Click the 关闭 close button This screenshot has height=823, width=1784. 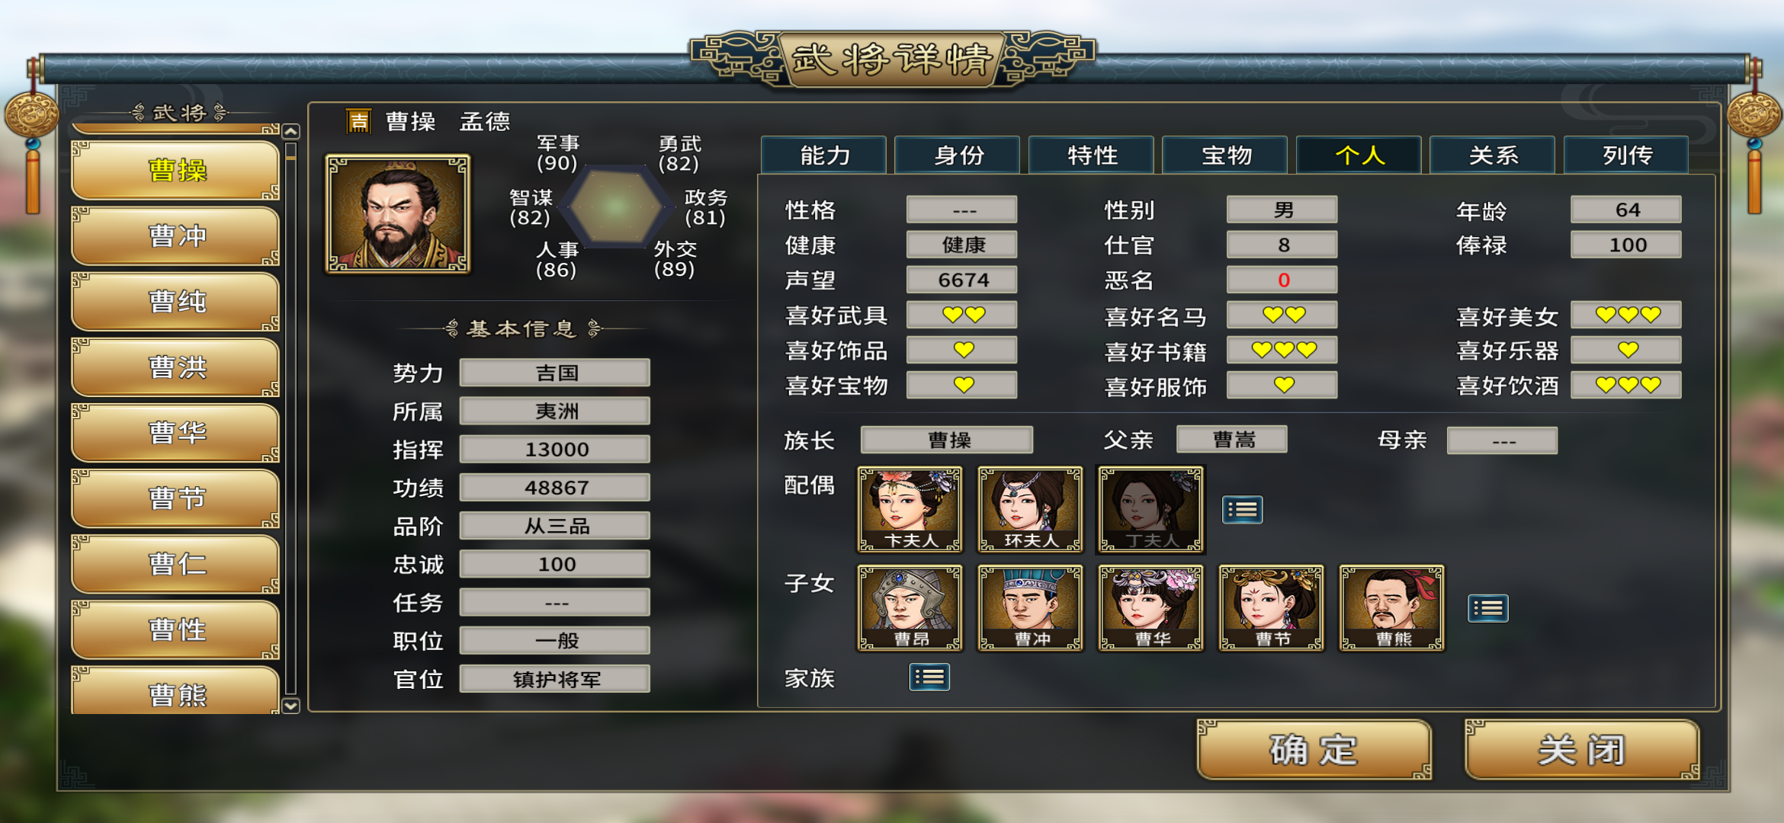[1581, 750]
